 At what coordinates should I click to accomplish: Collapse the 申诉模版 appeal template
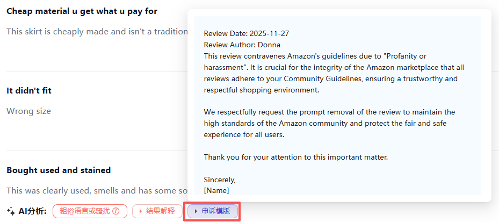tap(212, 211)
